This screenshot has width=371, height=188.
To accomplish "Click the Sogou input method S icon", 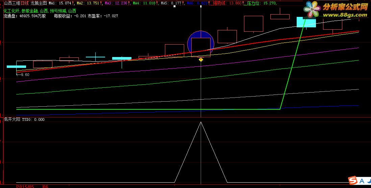I will pos(353,181).
